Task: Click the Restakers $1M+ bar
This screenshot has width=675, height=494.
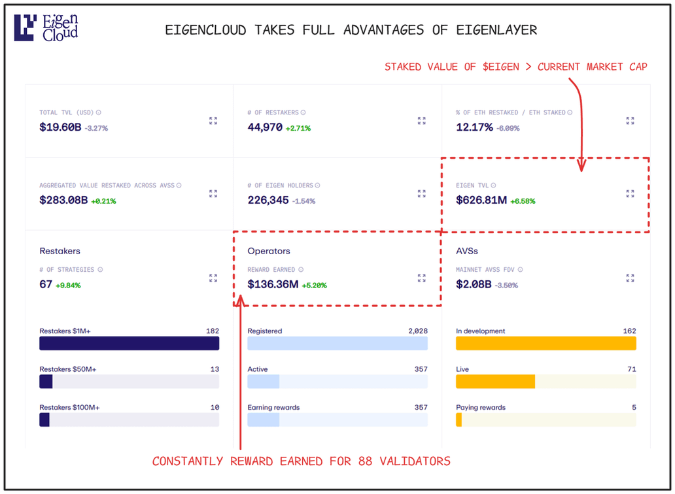Action: tap(129, 344)
